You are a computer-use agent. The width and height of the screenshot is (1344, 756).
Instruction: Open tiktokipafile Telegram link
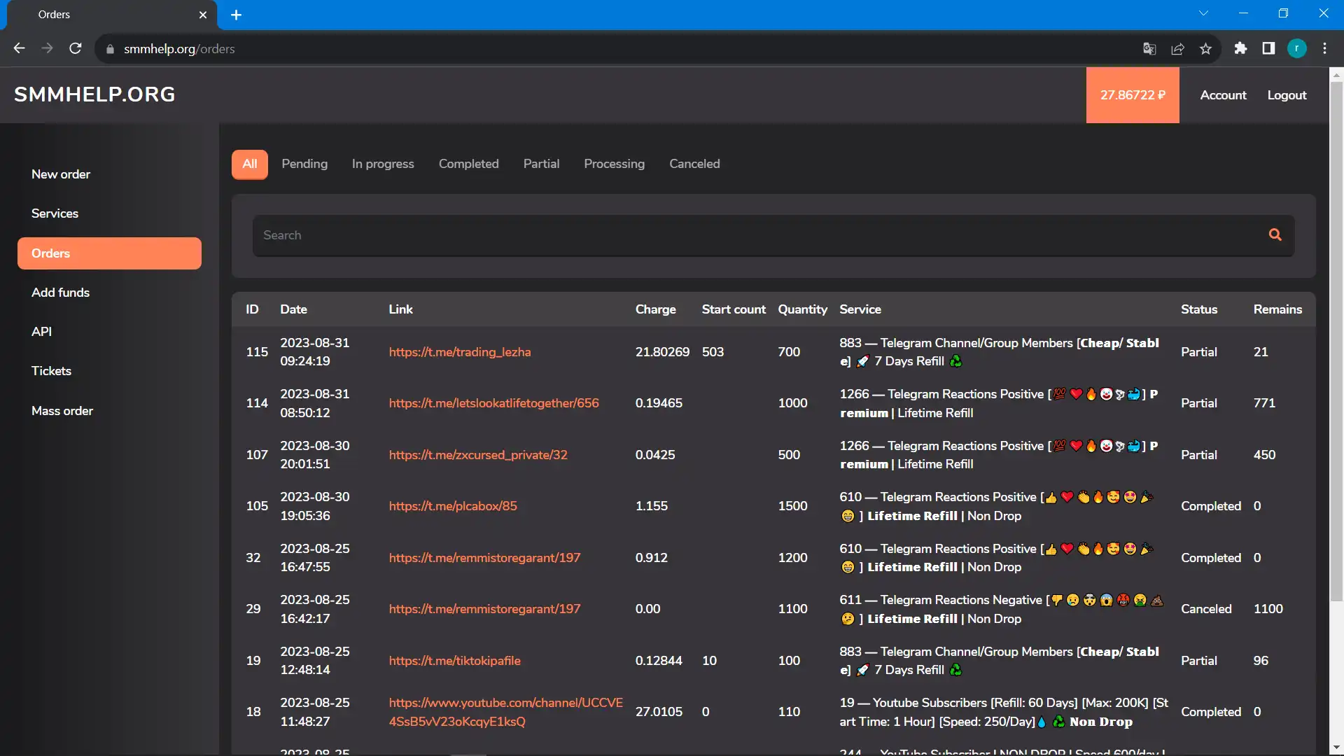point(454,661)
